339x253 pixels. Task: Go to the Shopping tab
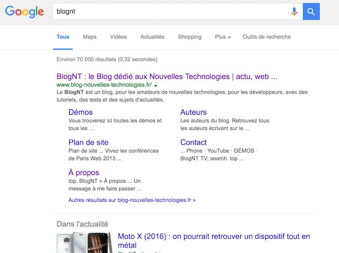[189, 37]
